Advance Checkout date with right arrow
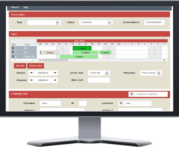The image size is (179, 147). tap(55, 80)
